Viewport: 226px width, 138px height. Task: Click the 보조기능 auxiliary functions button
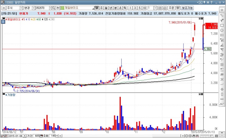(x=187, y=8)
